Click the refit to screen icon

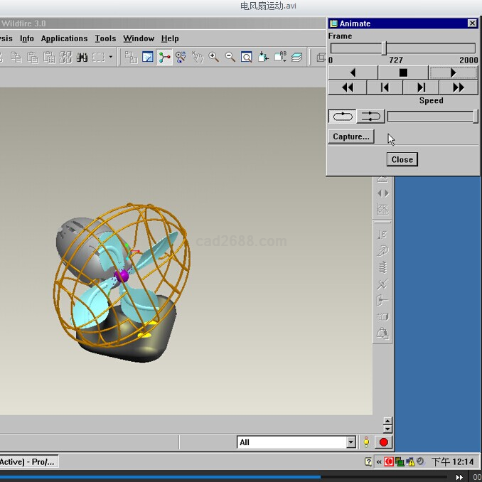click(246, 58)
